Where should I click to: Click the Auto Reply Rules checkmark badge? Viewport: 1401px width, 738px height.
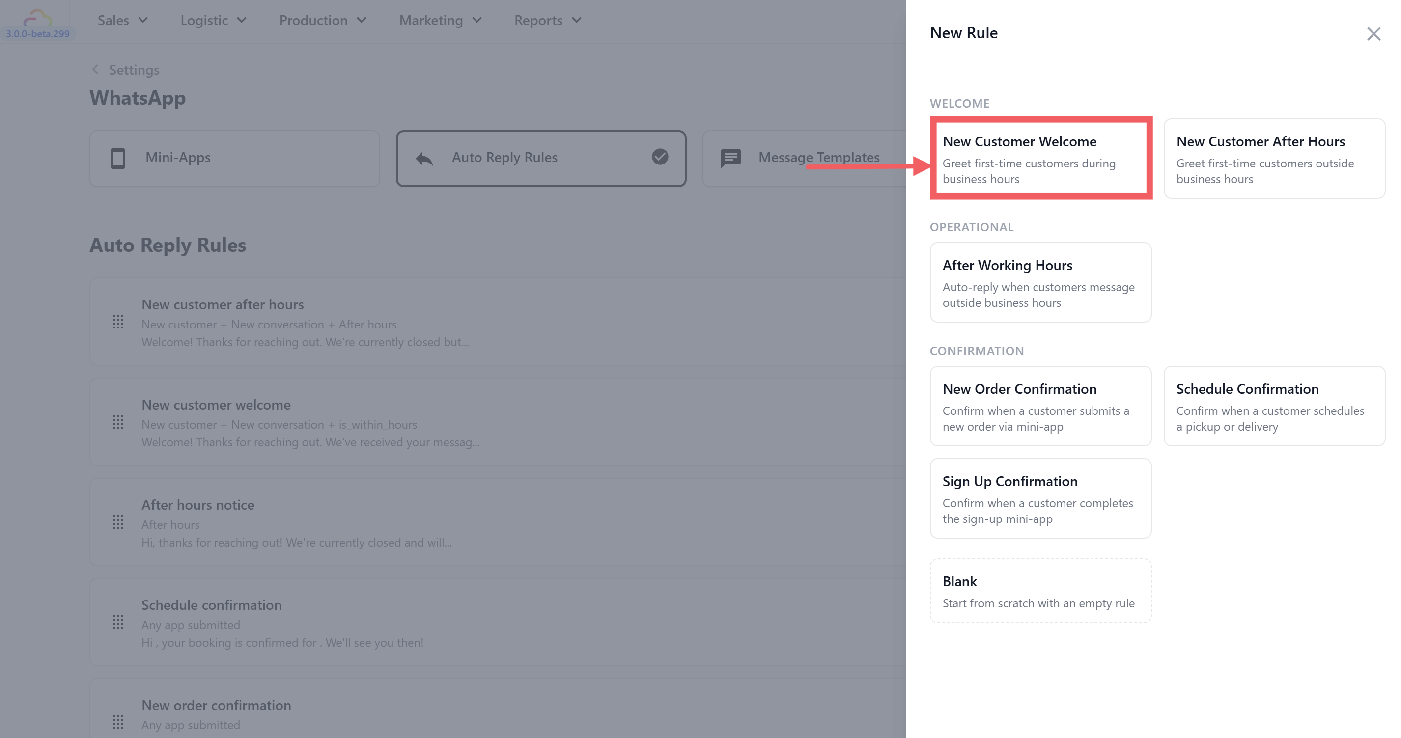[660, 157]
